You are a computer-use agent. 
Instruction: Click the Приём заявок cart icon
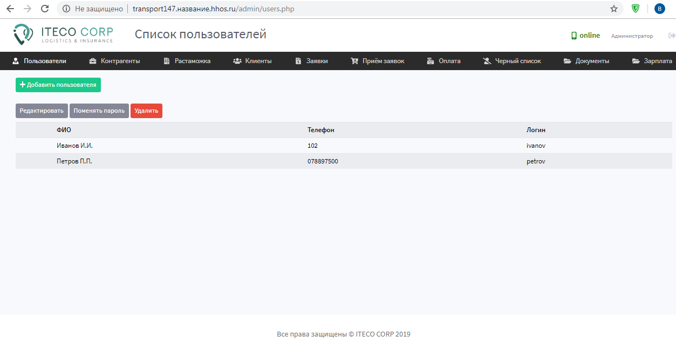click(354, 61)
